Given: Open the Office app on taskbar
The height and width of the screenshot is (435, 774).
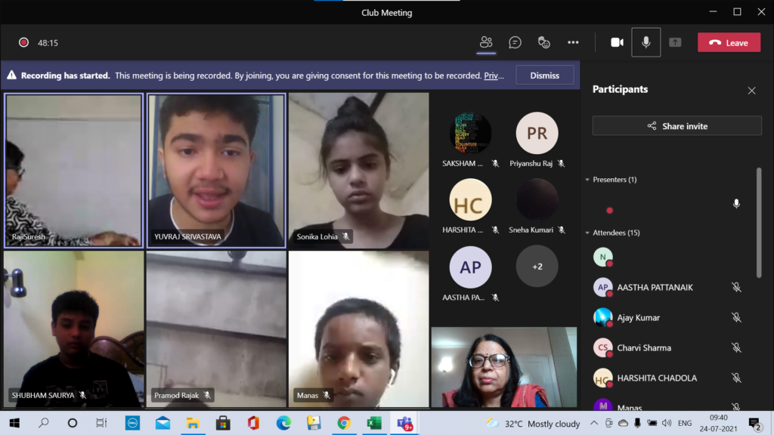Looking at the screenshot, I should coord(253,423).
